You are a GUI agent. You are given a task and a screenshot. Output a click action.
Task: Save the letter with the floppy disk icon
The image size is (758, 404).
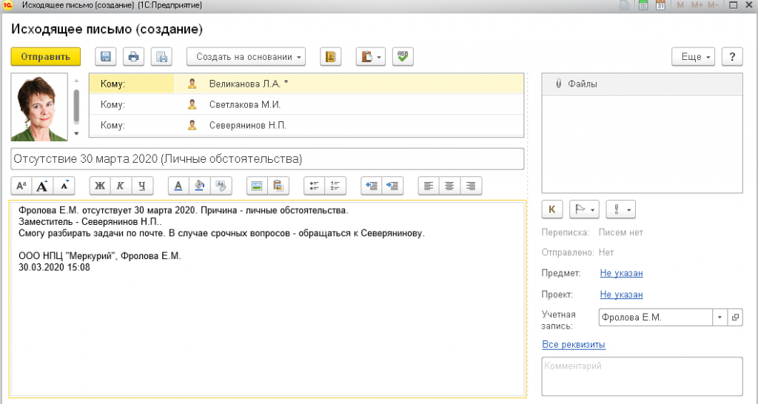(x=106, y=57)
